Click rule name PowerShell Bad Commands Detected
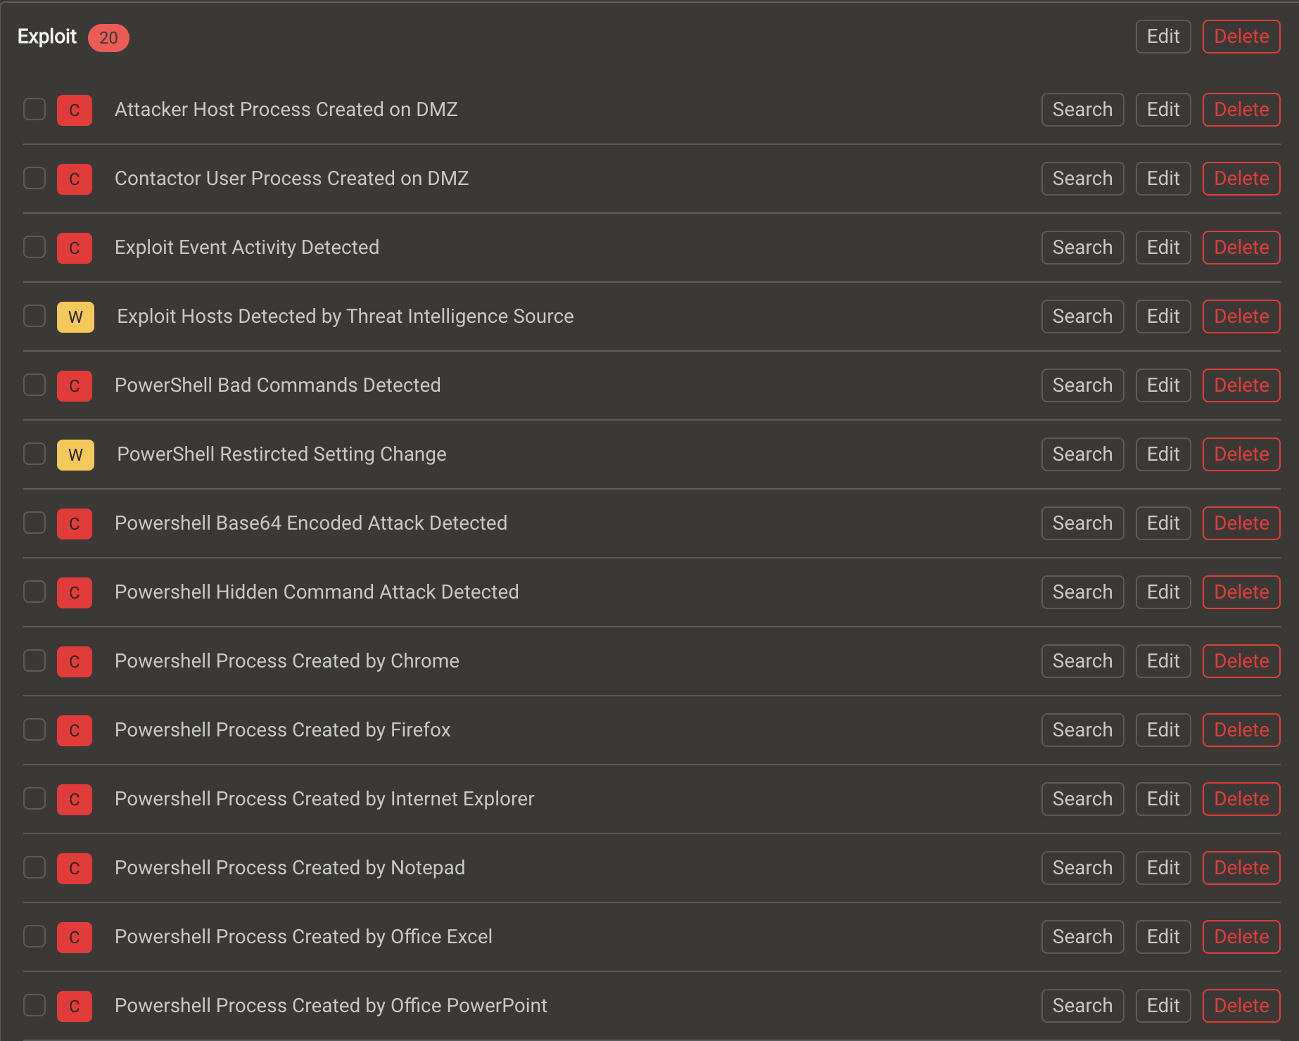Image resolution: width=1299 pixels, height=1041 pixels. pos(278,385)
